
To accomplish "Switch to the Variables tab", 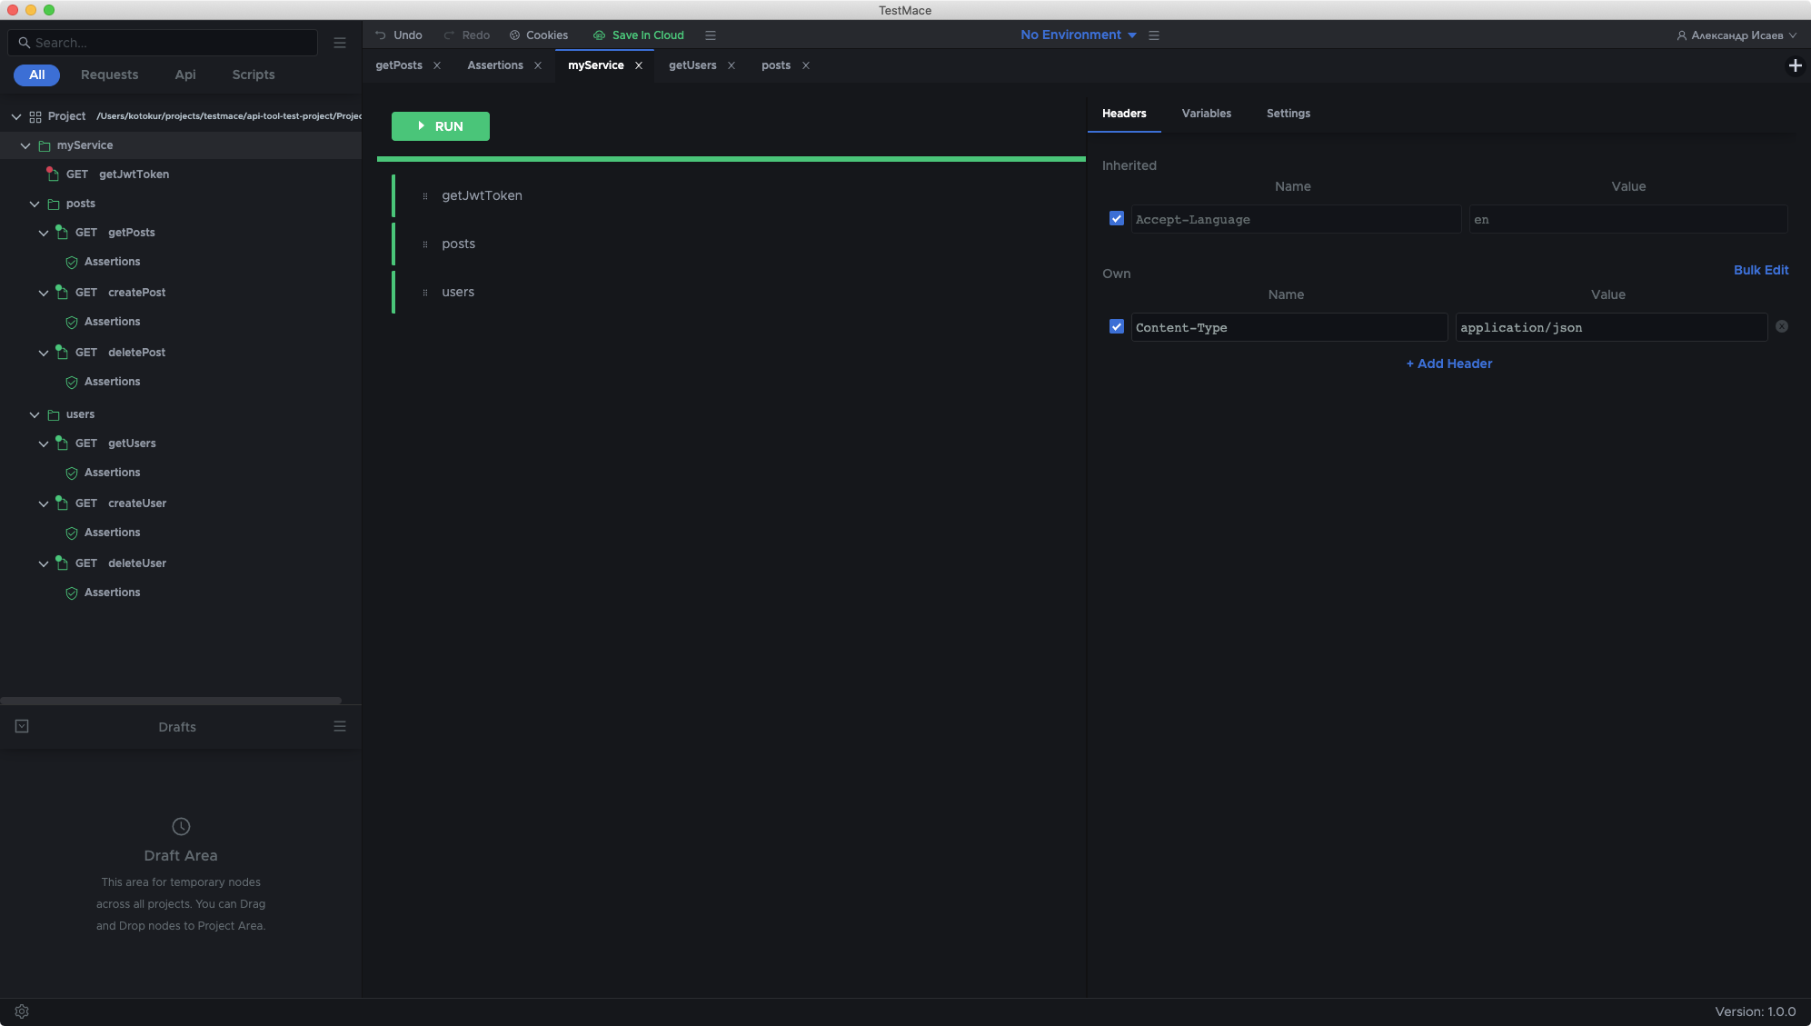I will point(1206,114).
